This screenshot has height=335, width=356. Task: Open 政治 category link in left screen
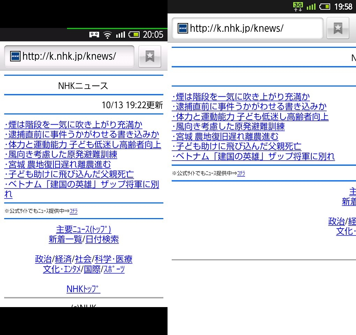coord(43,259)
